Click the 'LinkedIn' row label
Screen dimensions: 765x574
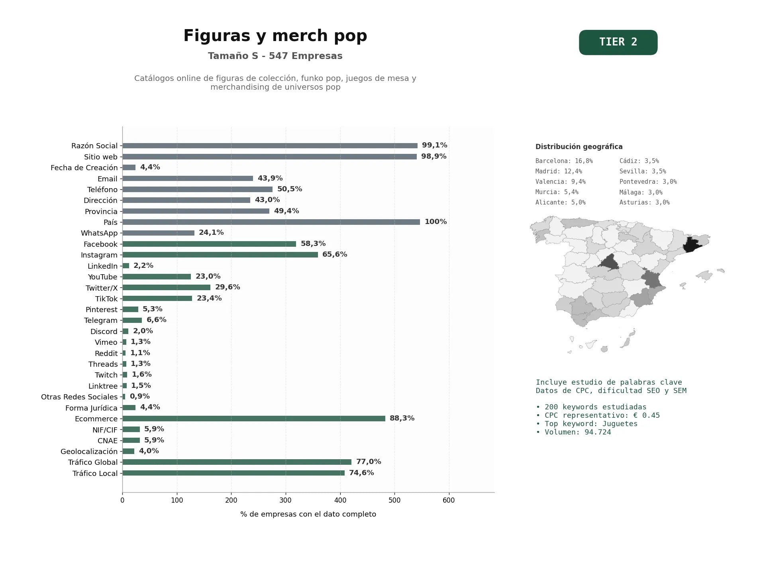point(102,266)
